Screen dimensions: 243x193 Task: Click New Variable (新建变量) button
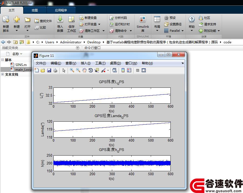[88, 18]
